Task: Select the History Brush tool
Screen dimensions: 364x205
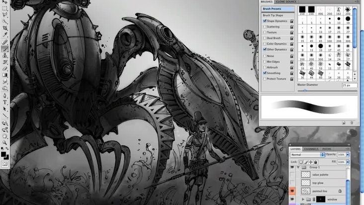Action: pos(4,62)
